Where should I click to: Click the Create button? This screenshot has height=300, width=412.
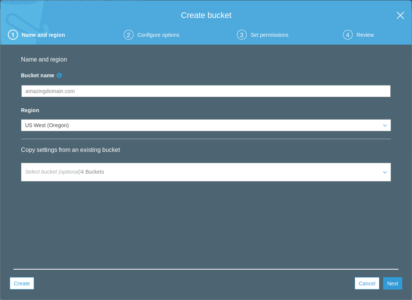(22, 283)
